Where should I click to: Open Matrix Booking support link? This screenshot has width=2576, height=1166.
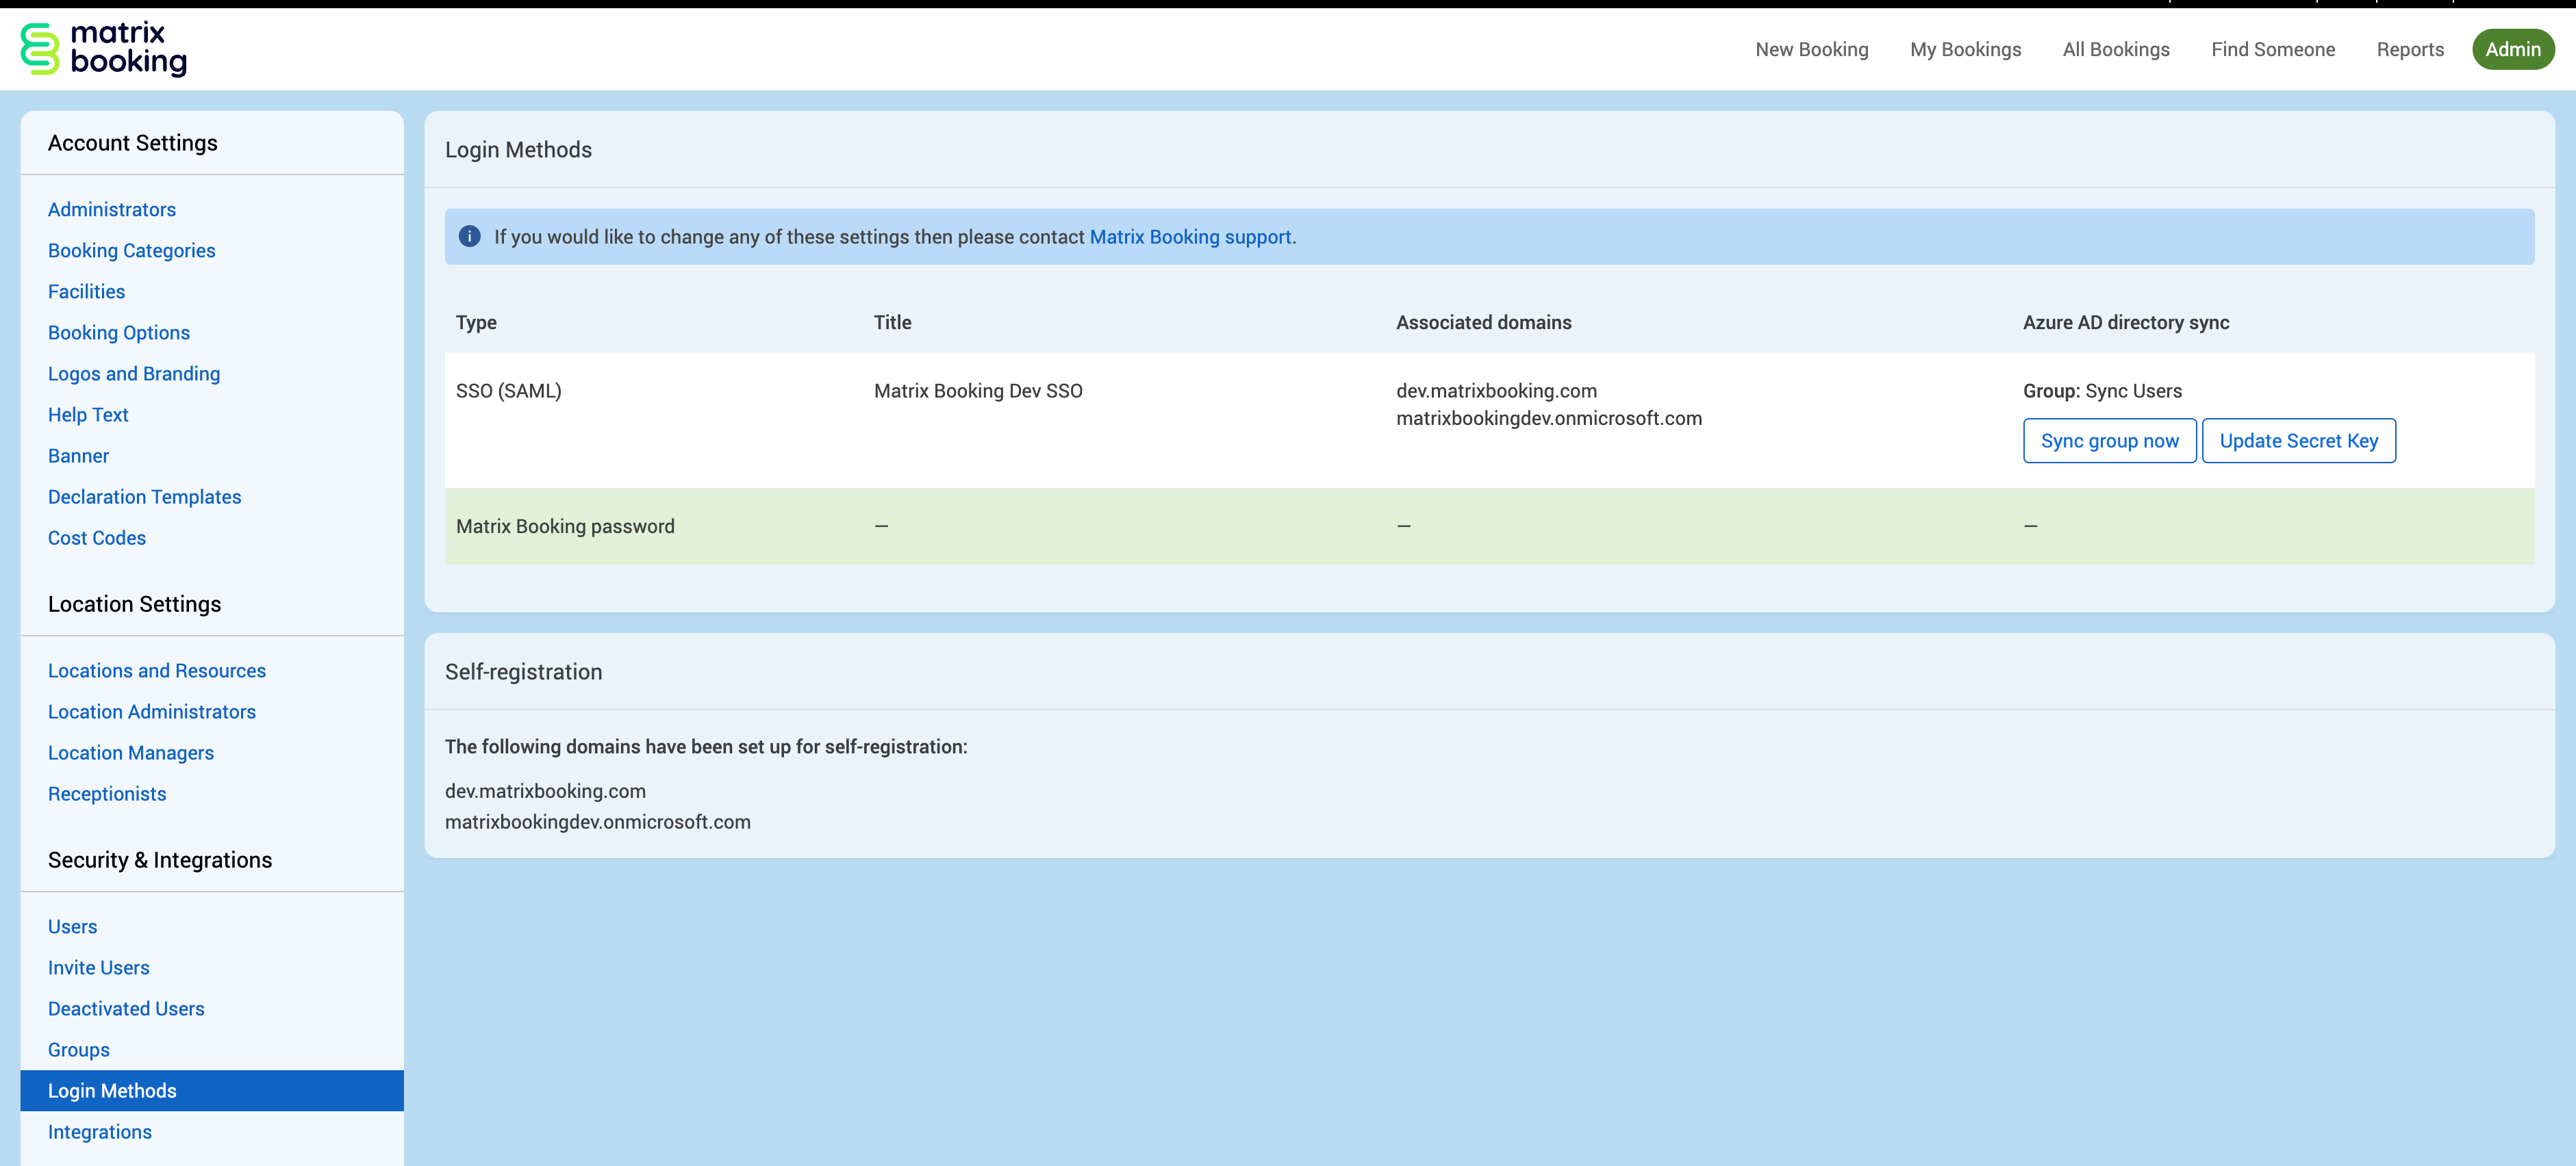click(x=1190, y=237)
